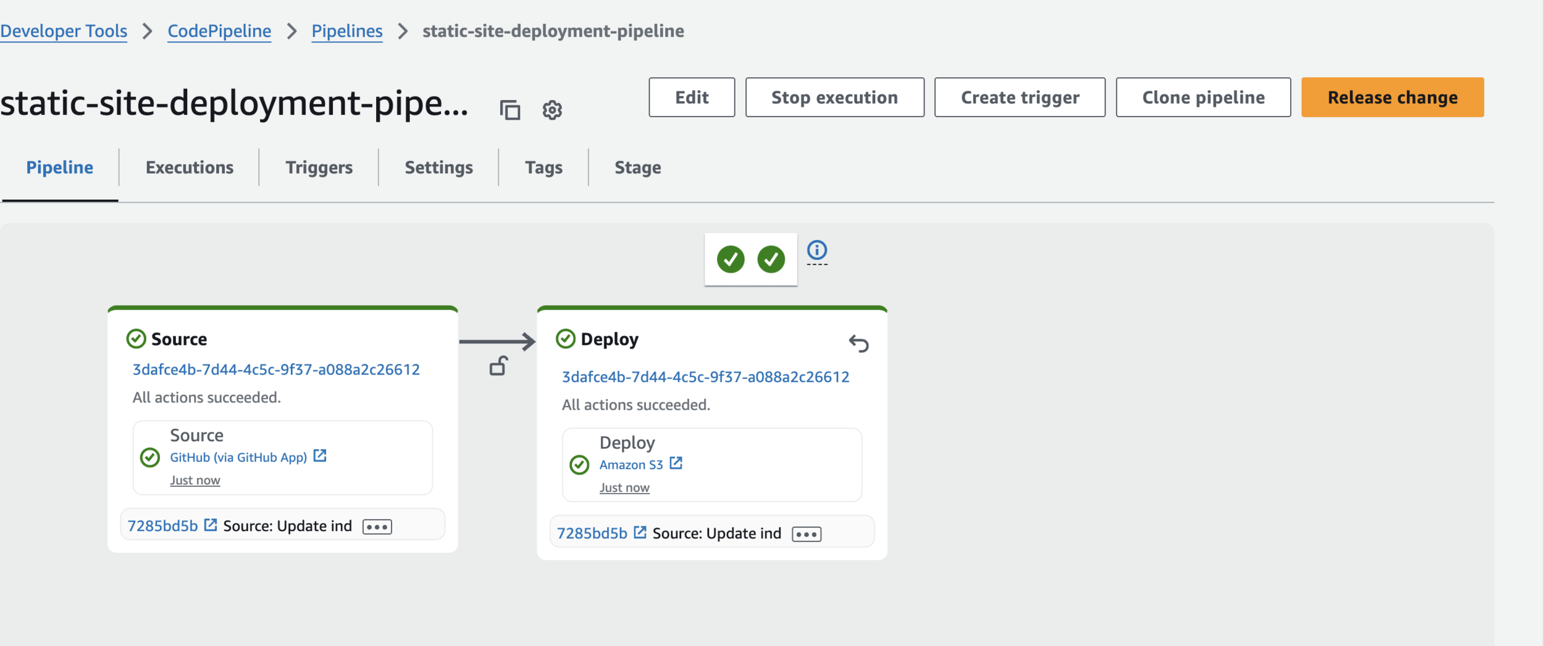Click the 'Source: Update ind' text in Source stage

287,526
